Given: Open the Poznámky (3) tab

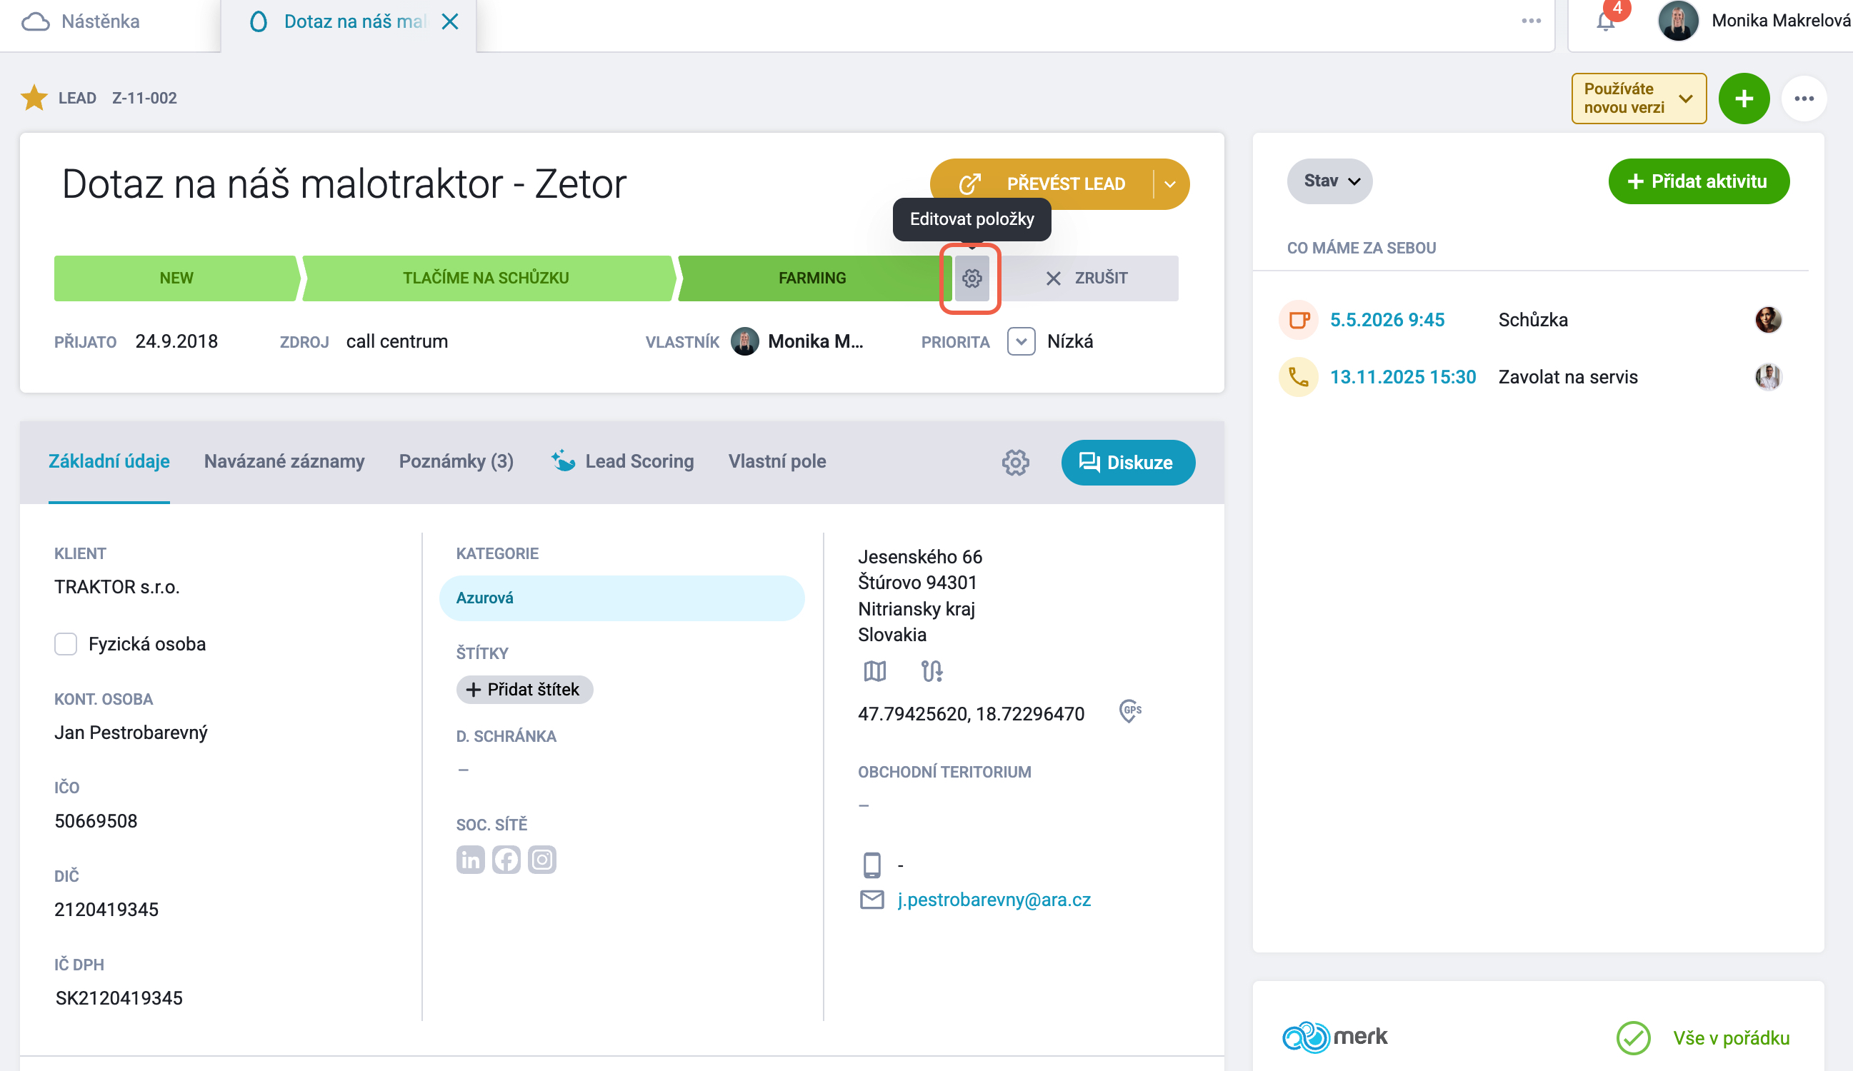Looking at the screenshot, I should coord(456,462).
